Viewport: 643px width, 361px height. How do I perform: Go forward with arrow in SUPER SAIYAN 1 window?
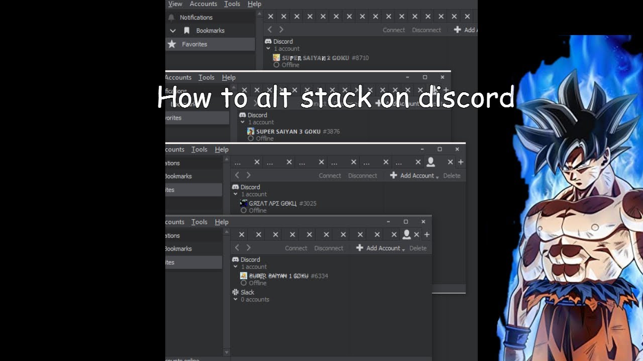pos(248,248)
